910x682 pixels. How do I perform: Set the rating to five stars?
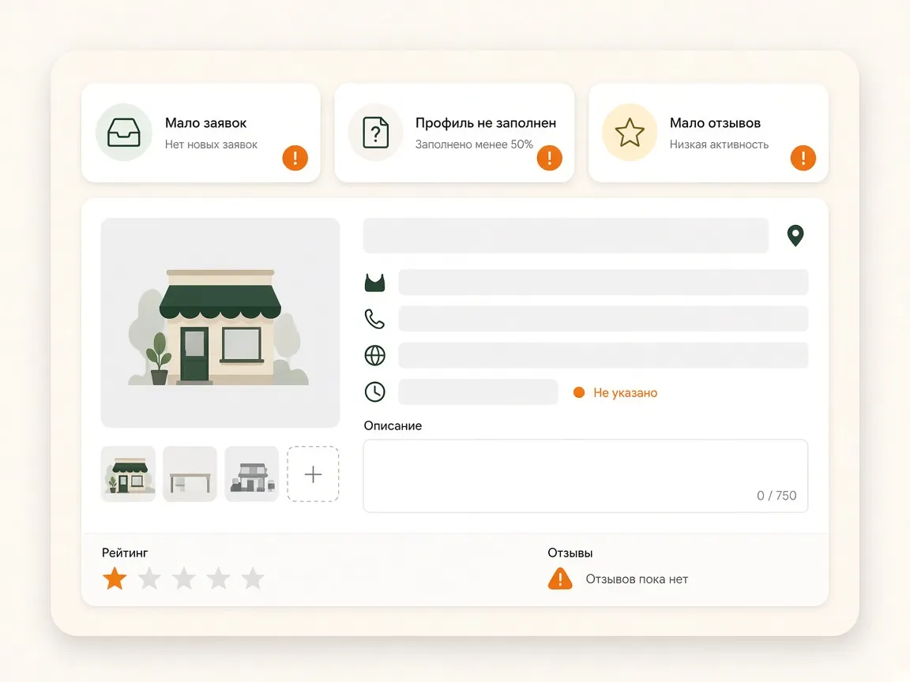click(x=253, y=578)
